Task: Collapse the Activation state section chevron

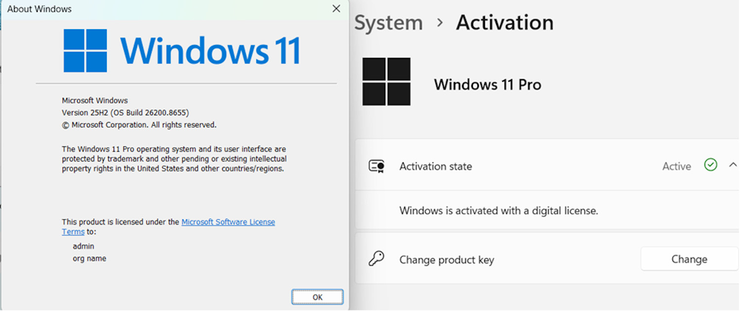Action: click(x=733, y=165)
